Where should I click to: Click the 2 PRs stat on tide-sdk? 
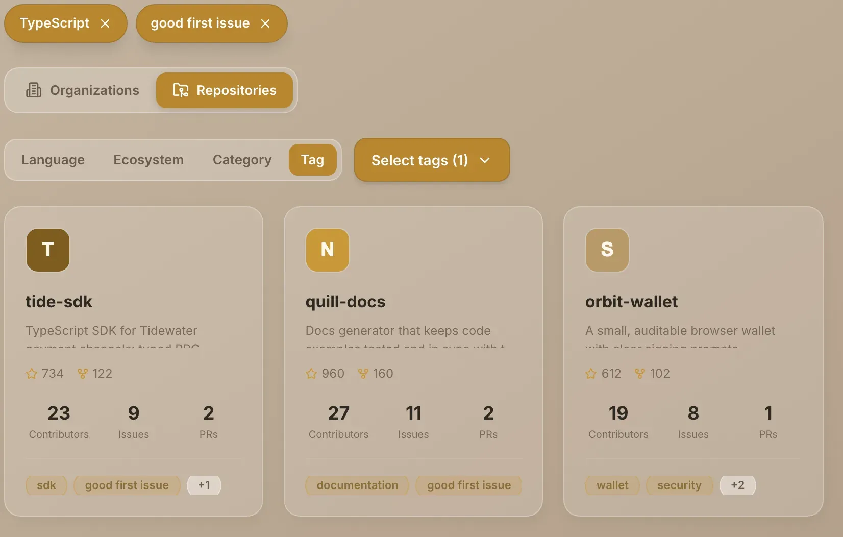[x=209, y=422]
